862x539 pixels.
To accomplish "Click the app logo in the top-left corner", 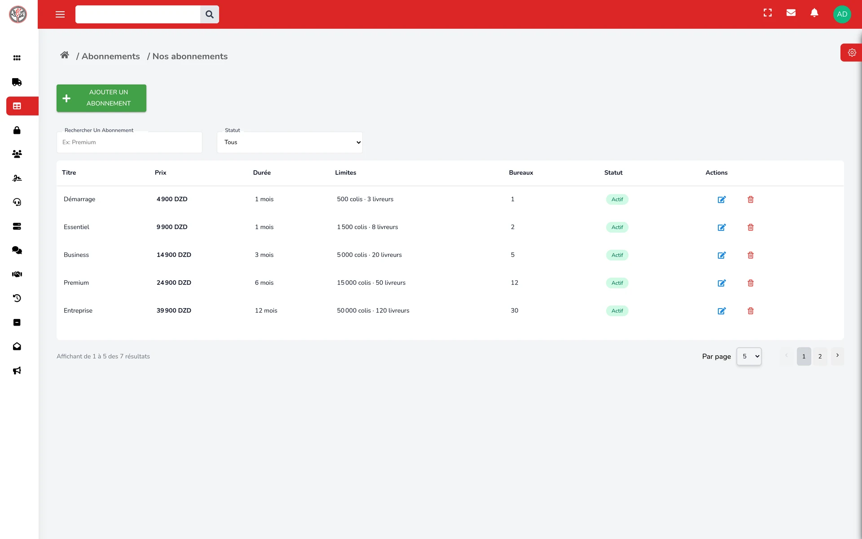I will (18, 14).
